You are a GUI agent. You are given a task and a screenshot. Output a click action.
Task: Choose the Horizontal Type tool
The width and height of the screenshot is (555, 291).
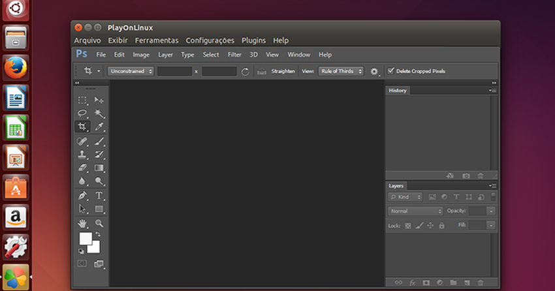(x=99, y=195)
